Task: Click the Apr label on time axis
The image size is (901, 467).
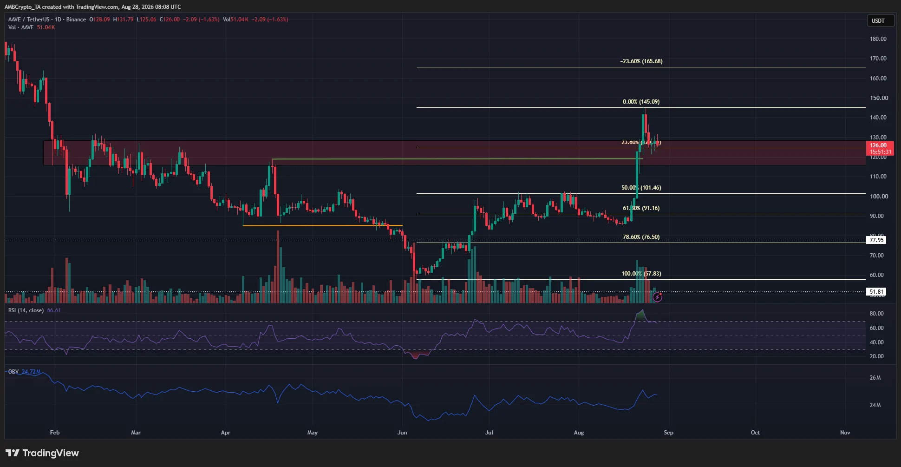Action: pos(225,433)
